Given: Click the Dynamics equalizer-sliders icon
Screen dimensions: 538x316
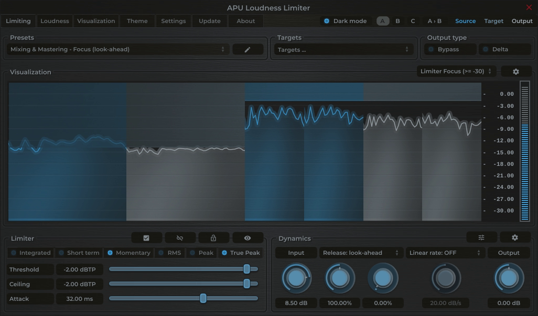Looking at the screenshot, I should pos(481,237).
